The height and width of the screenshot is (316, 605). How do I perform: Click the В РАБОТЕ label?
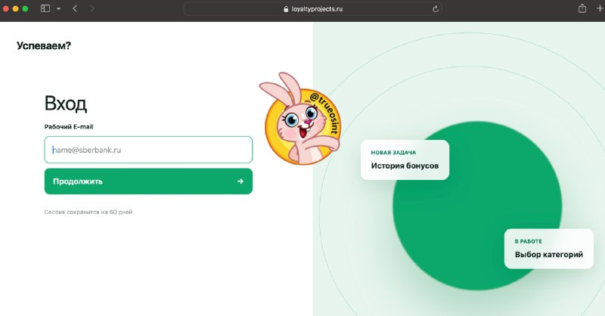click(528, 241)
